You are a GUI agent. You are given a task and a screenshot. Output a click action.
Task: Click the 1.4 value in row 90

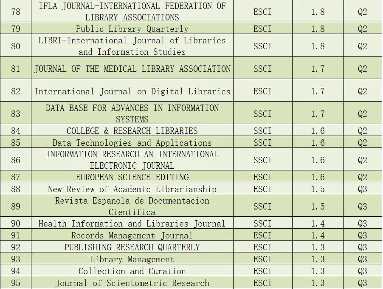pos(318,224)
